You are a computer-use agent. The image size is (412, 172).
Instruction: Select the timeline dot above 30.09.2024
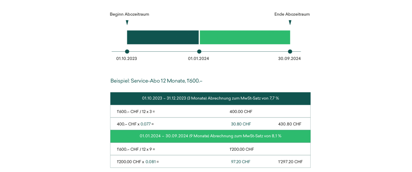(x=290, y=52)
